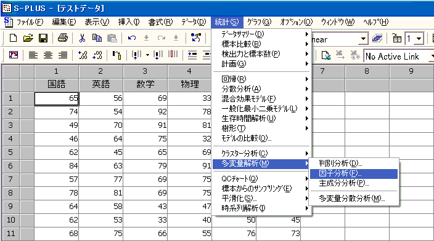The width and height of the screenshot is (434, 241).
Task: Click the greyed Redo arrow icon
Action: (162, 38)
